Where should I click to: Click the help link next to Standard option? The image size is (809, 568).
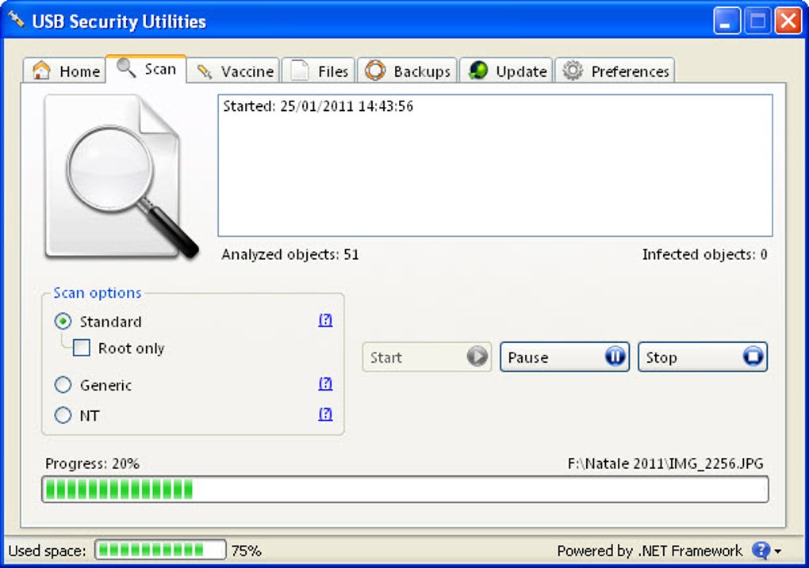(324, 320)
